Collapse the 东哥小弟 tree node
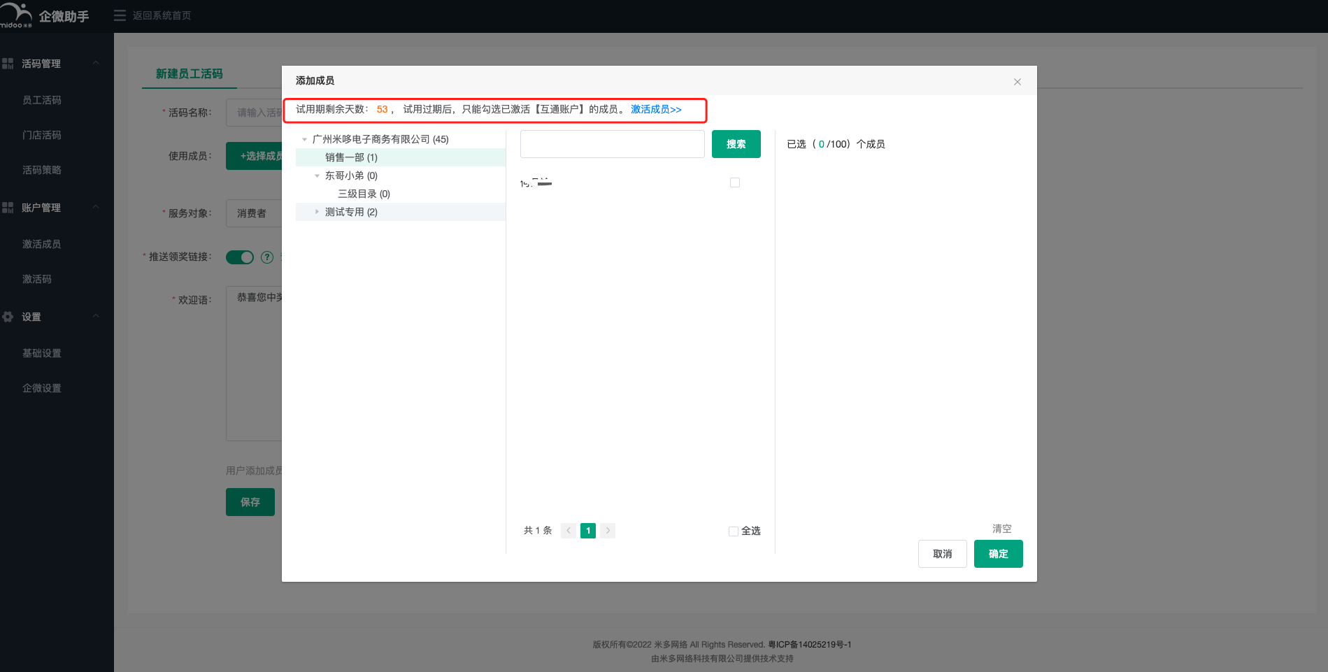 (x=317, y=176)
